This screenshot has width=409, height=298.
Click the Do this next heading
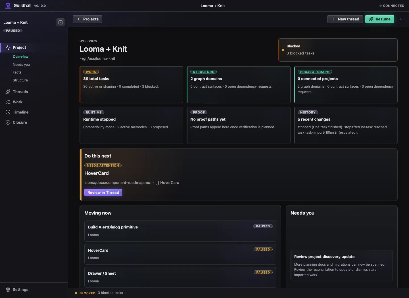(x=98, y=156)
